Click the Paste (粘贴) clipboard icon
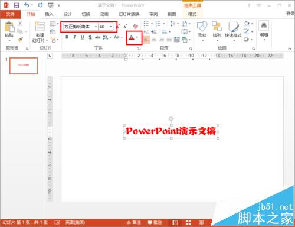Screen dimensions: 295x227 click(x=9, y=27)
